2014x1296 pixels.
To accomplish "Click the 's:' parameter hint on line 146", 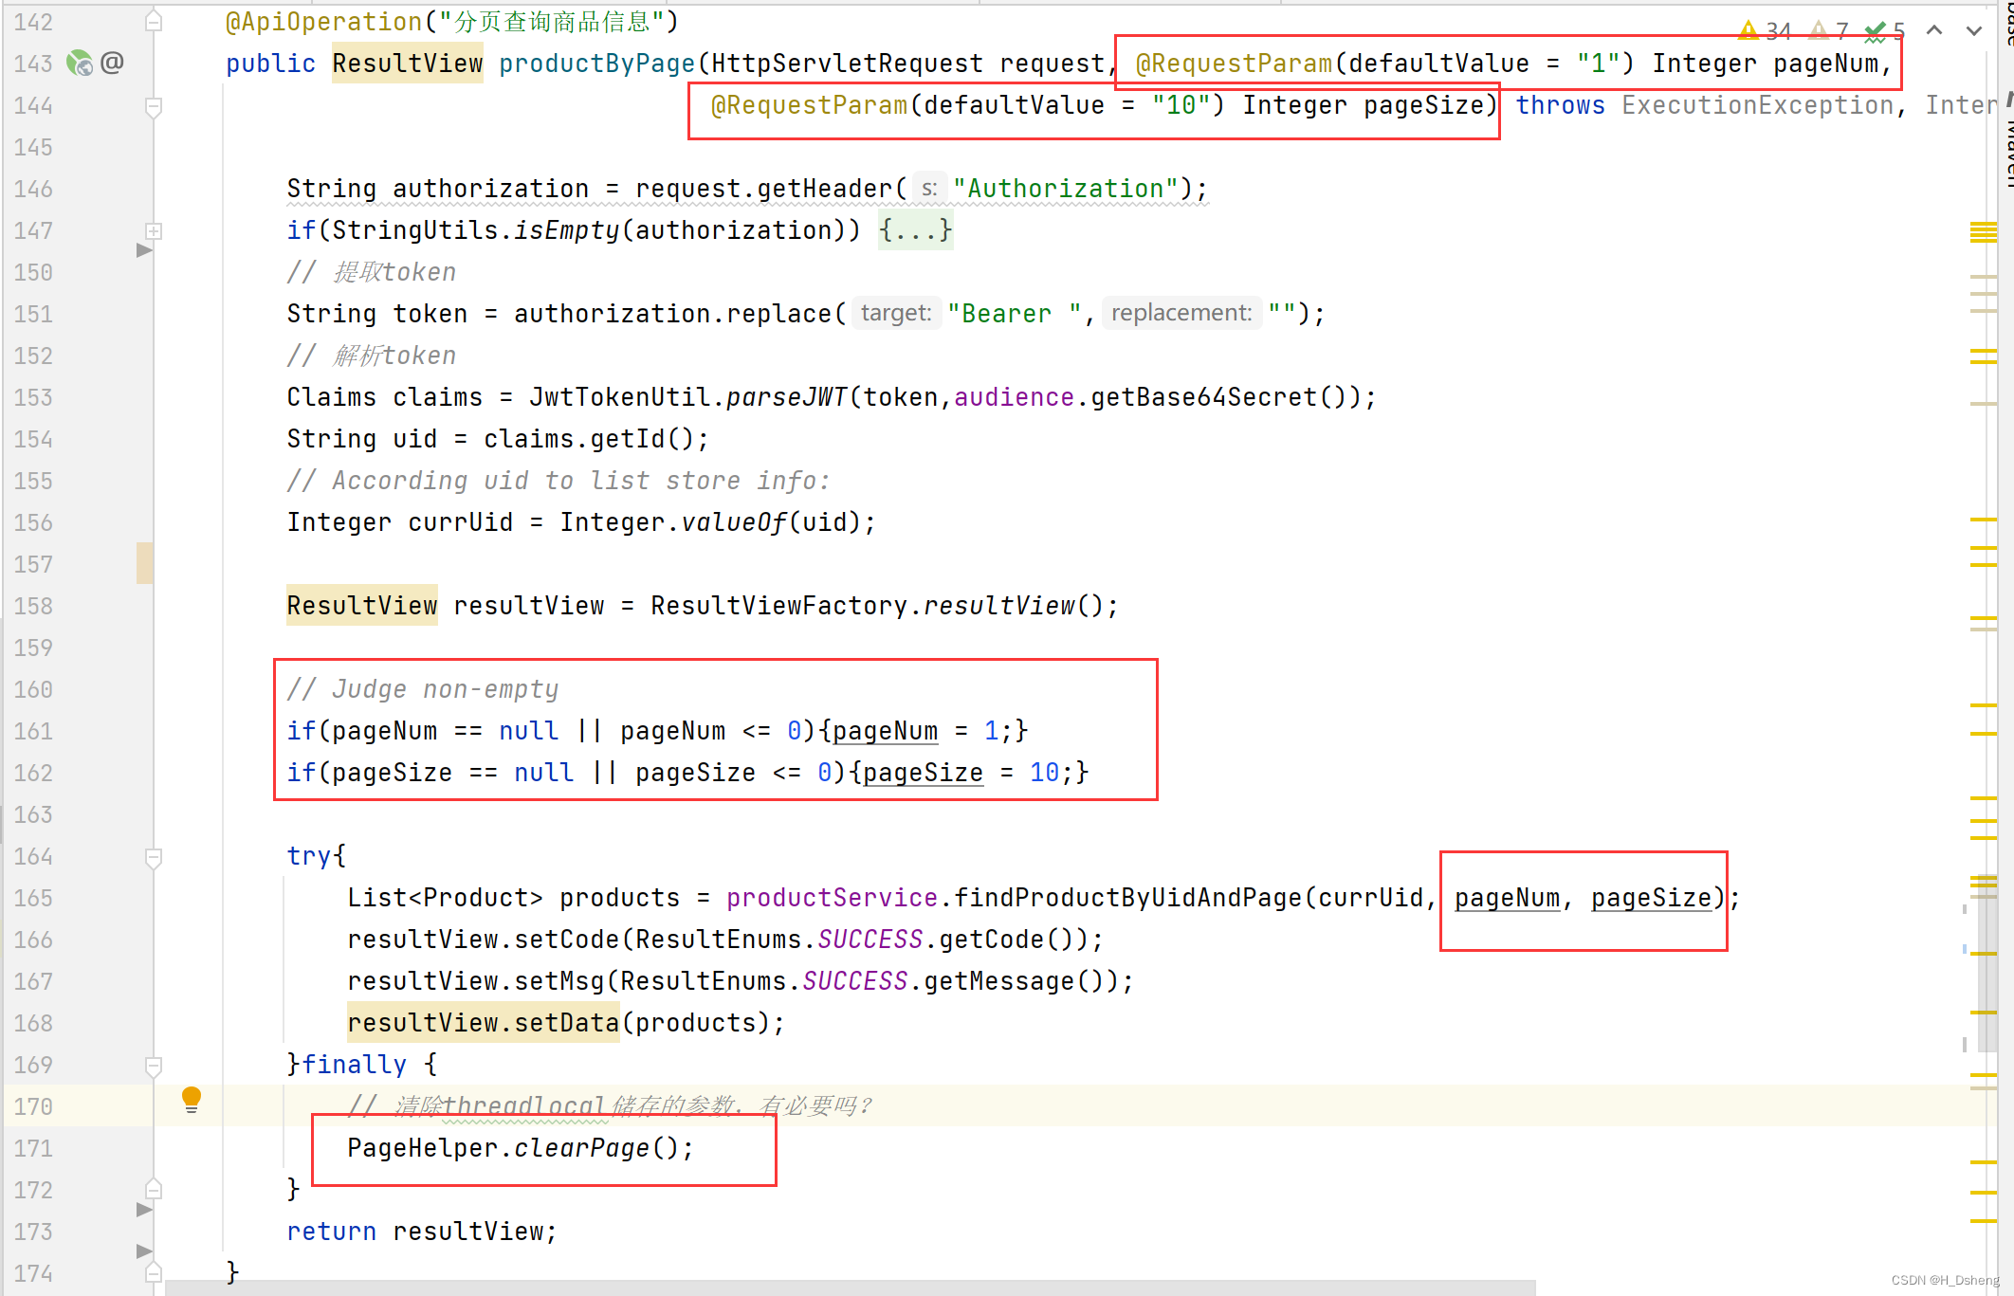I will 929,189.
